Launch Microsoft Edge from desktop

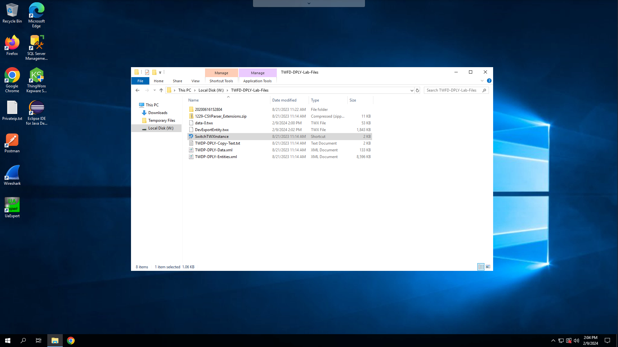(36, 15)
